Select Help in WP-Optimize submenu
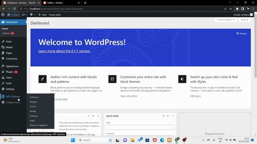 (x=32, y=121)
